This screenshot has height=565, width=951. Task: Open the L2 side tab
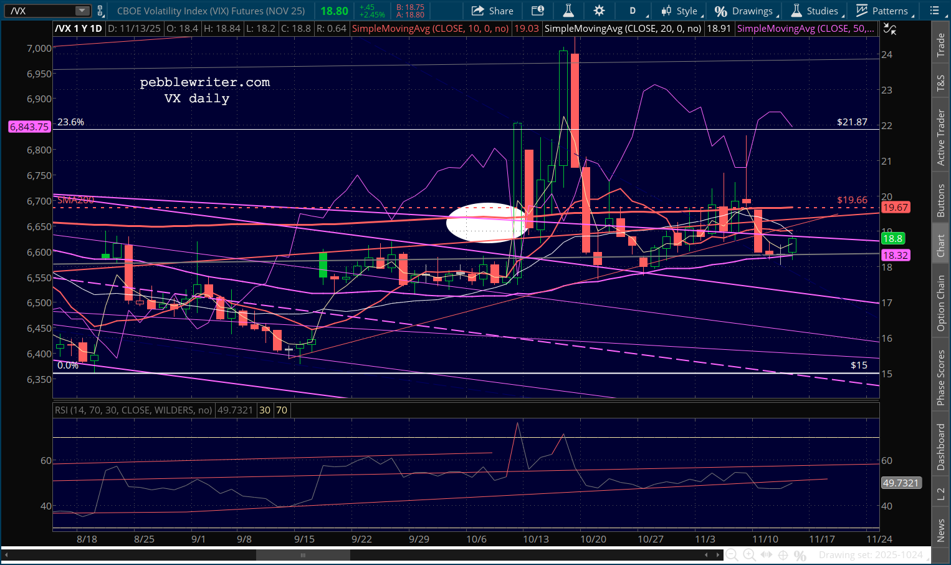point(941,495)
